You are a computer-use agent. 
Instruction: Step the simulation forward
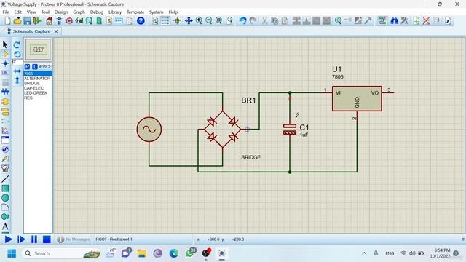21,239
